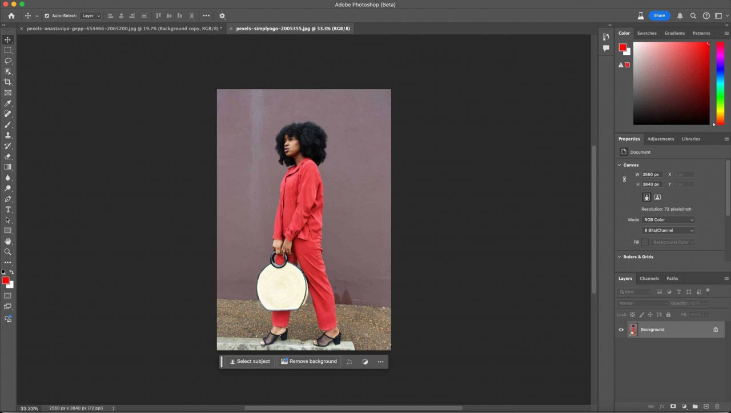
Task: Expand the Rulers & Grids section
Action: click(619, 256)
